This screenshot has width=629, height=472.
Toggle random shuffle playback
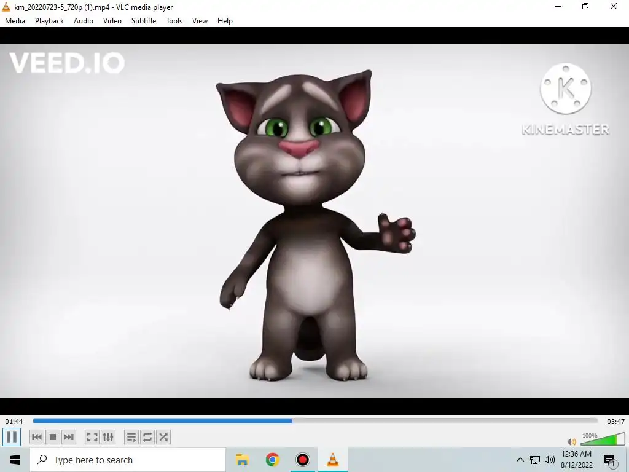tap(163, 437)
